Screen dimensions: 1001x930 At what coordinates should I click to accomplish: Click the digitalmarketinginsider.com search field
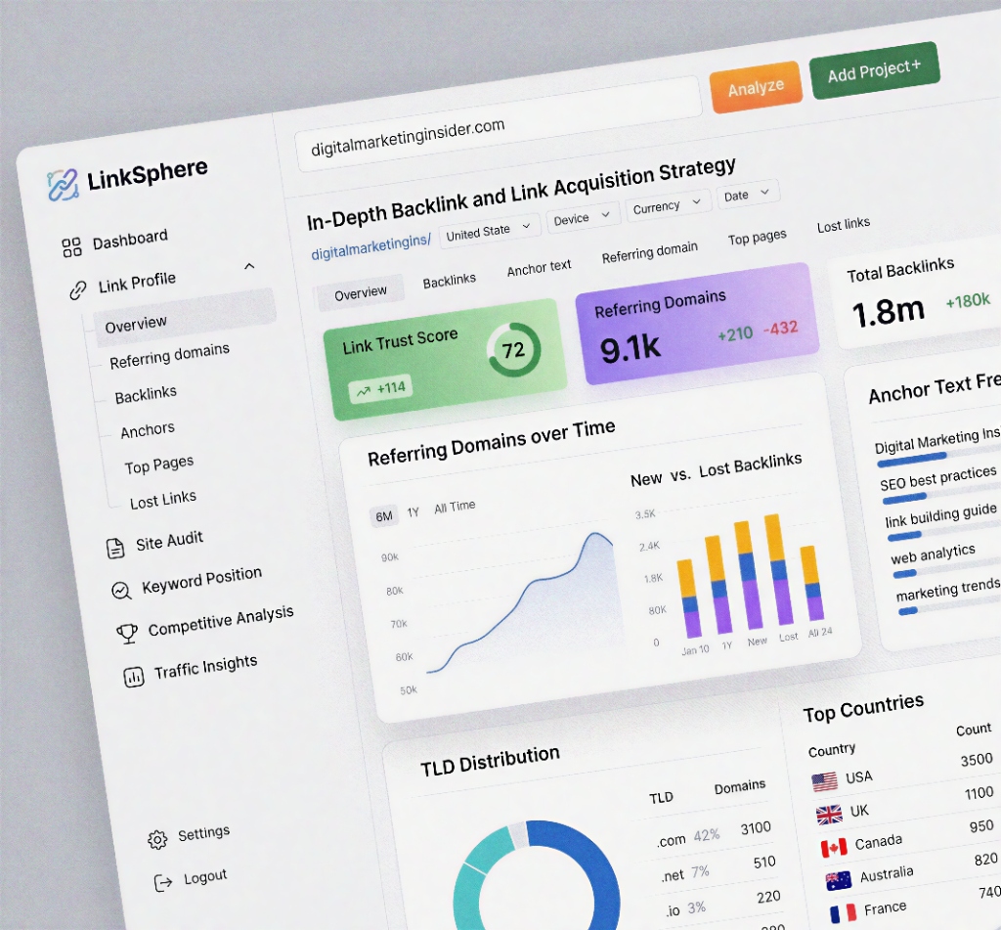point(499,124)
